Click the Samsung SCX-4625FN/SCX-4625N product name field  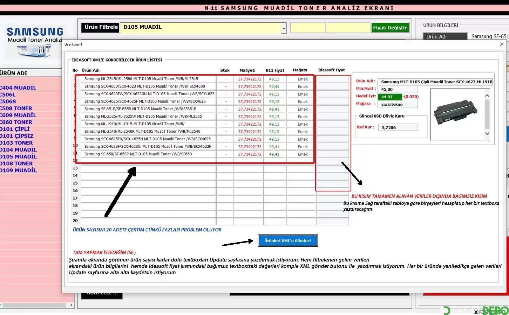click(148, 139)
